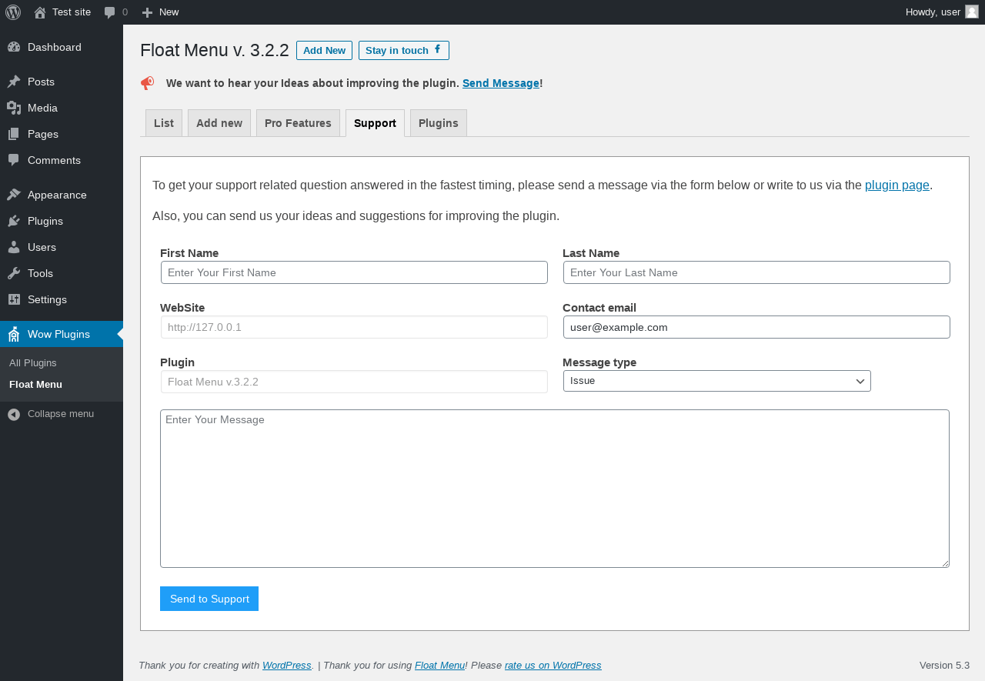Open comments bubble in admin bar
Viewport: 985px width, 681px height.
[x=110, y=12]
